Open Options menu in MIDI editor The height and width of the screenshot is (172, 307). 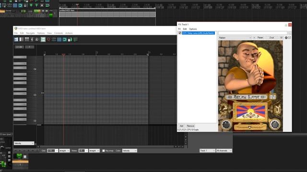[41, 33]
